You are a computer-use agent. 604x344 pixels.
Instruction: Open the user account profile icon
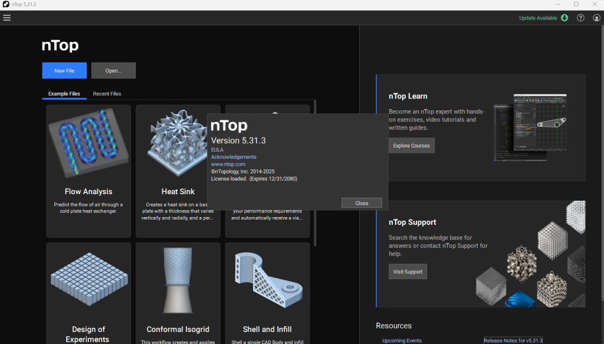coord(596,18)
